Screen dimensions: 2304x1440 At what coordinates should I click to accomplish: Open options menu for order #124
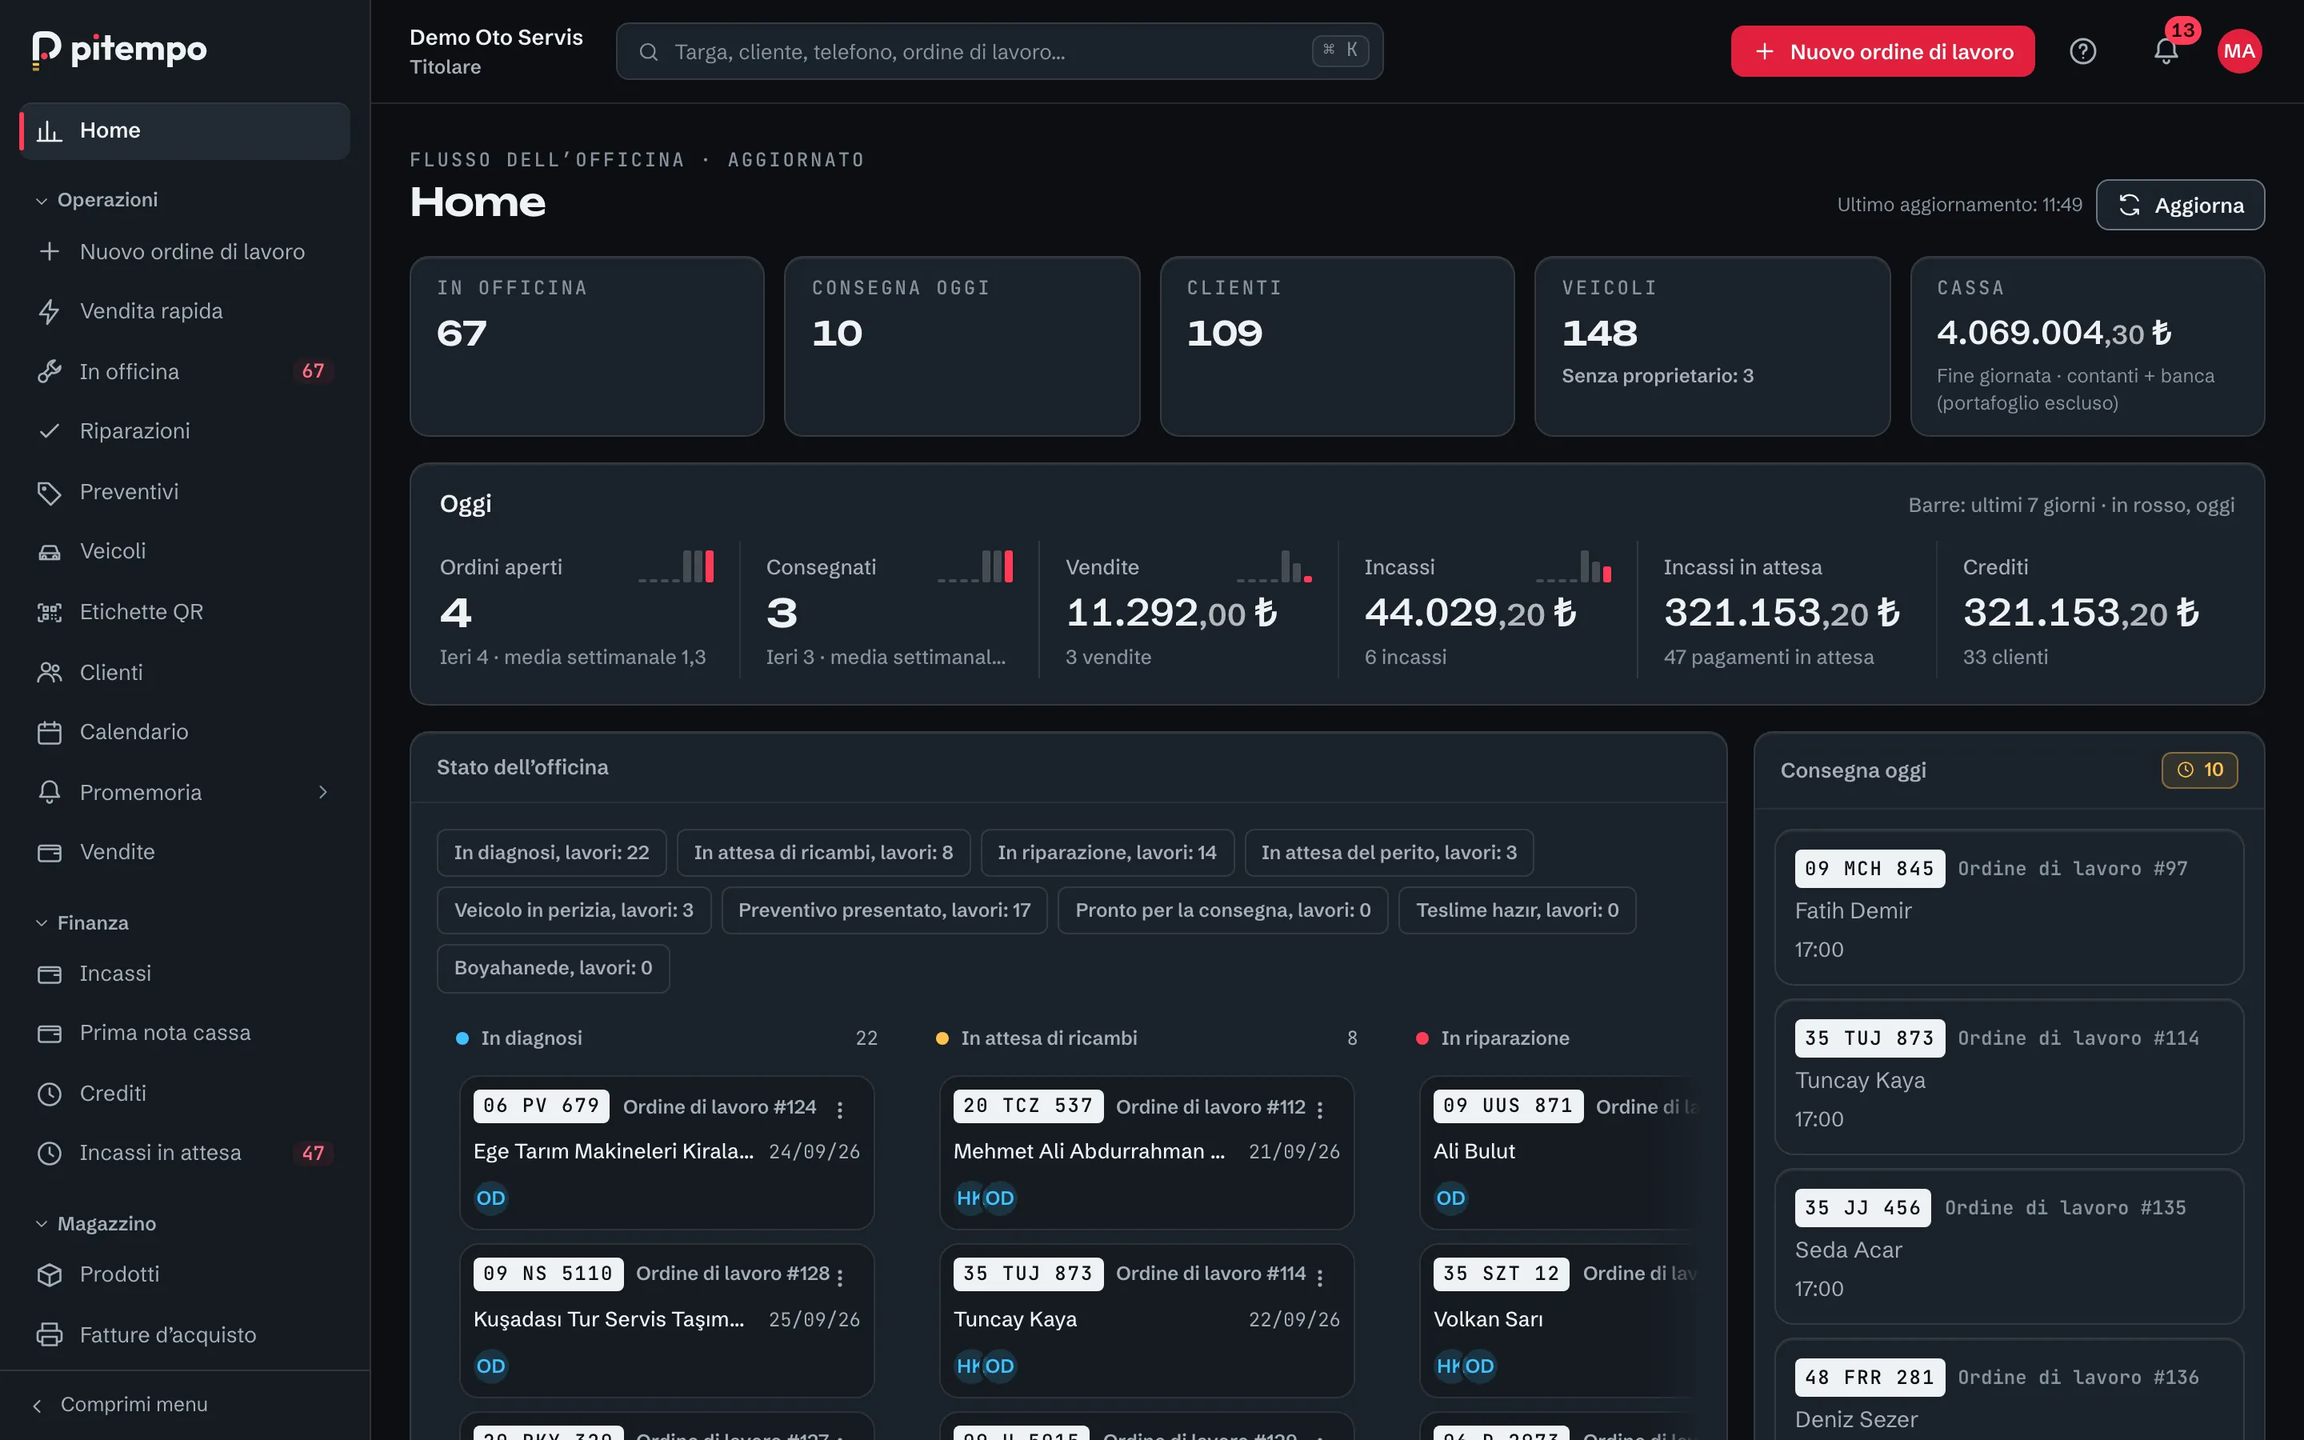pos(840,1109)
